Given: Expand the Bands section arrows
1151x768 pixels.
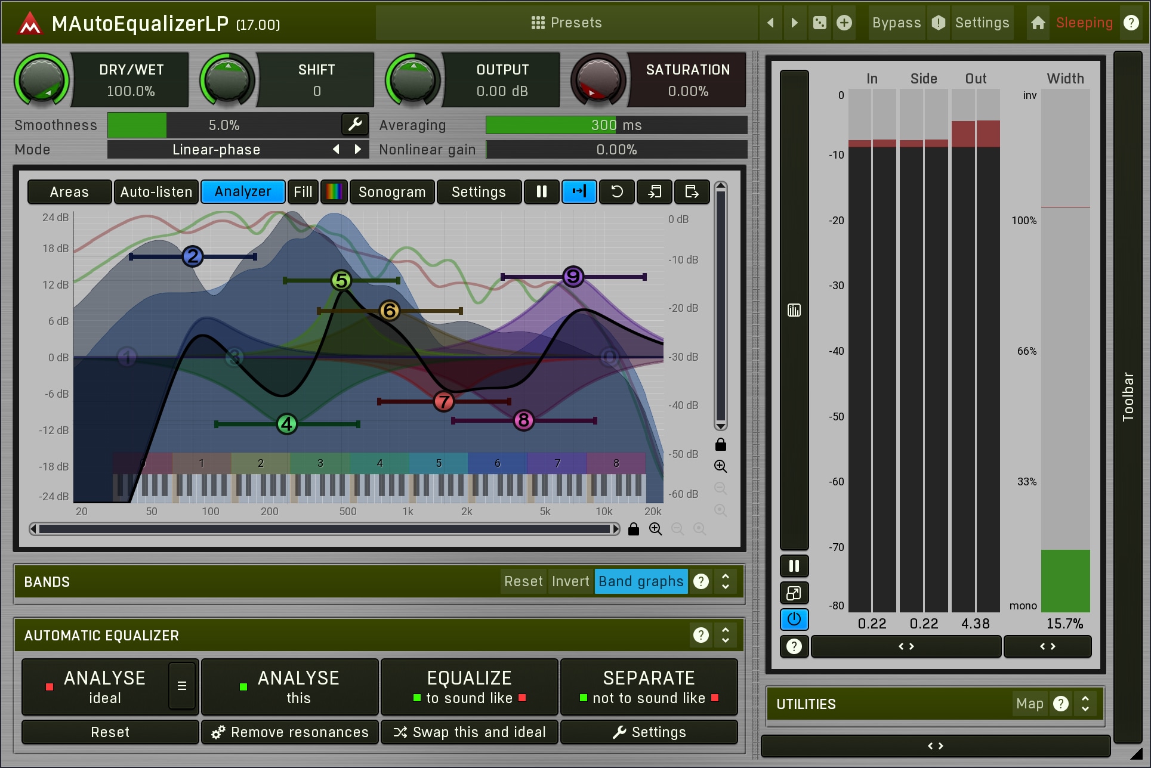Looking at the screenshot, I should 726,581.
